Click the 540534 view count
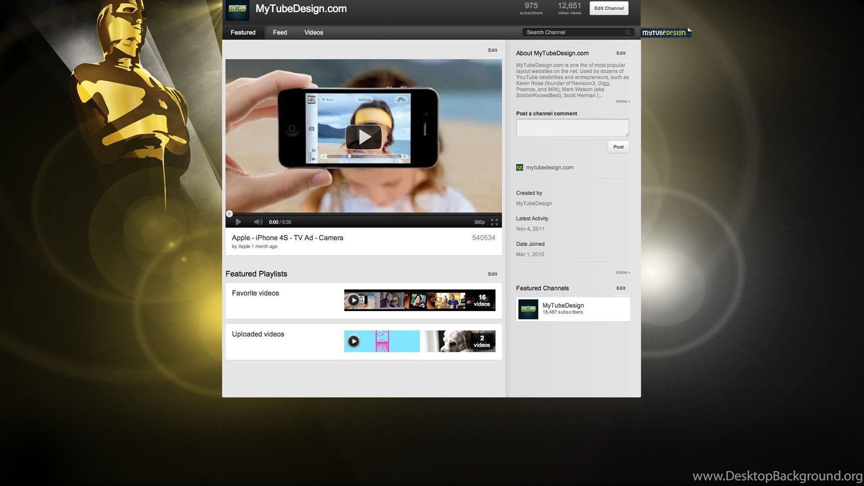 483,238
